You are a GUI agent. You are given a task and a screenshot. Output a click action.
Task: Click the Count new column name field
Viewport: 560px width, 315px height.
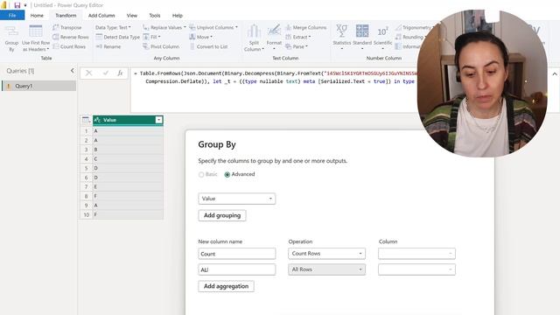coord(237,254)
